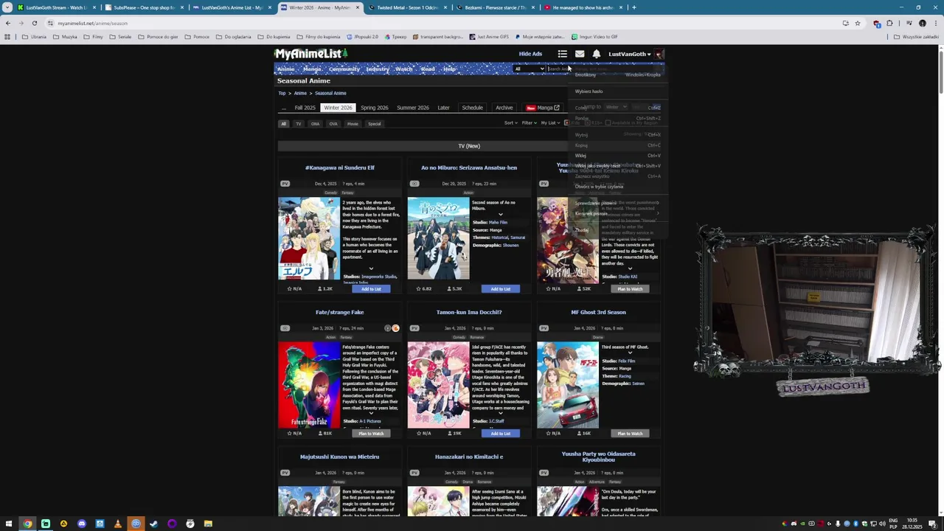944x531 pixels.
Task: Select the ONA type filter
Action: click(x=315, y=124)
